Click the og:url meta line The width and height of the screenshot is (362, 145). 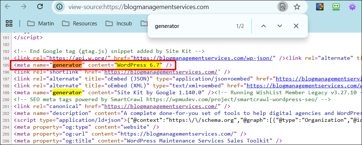130,134
